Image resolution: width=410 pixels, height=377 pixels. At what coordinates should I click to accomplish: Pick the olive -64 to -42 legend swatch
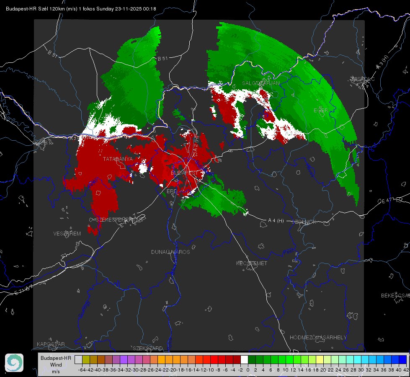pyautogui.click(x=86, y=359)
